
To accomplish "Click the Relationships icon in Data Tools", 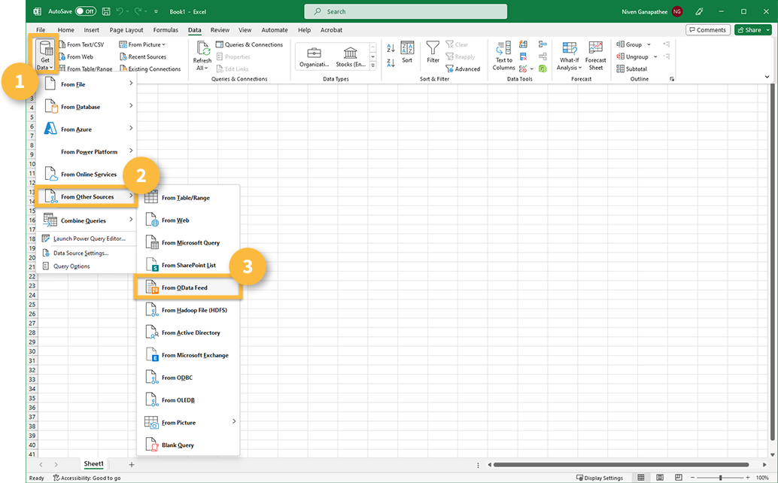I will 542,56.
